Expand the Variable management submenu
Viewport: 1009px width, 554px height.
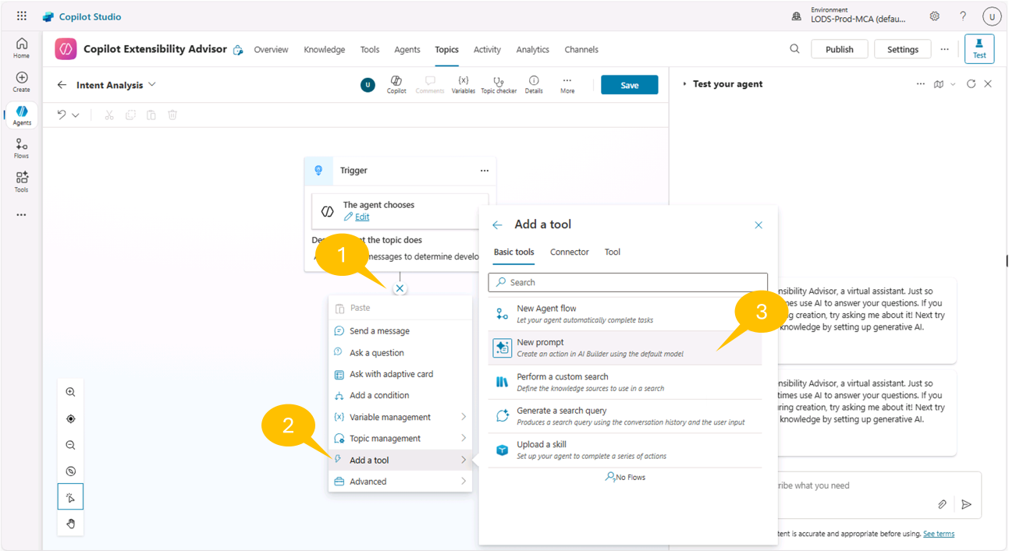[400, 417]
